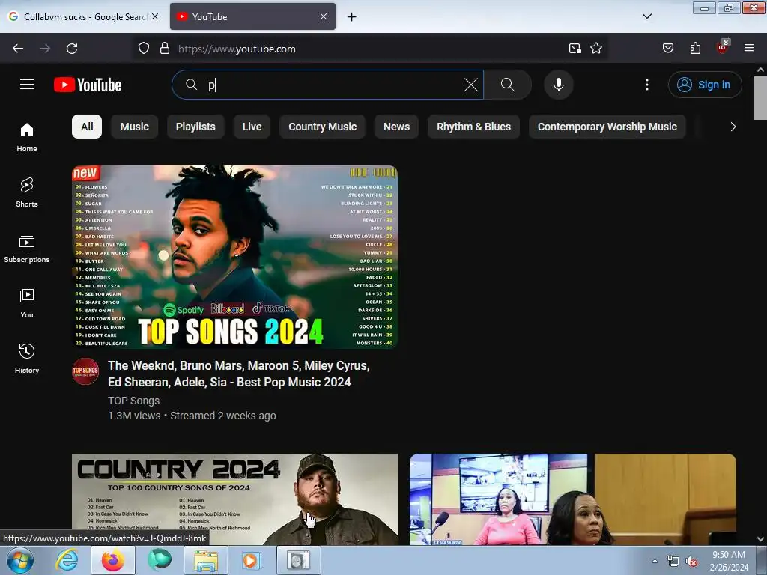Close the Google Search tab

point(155,16)
